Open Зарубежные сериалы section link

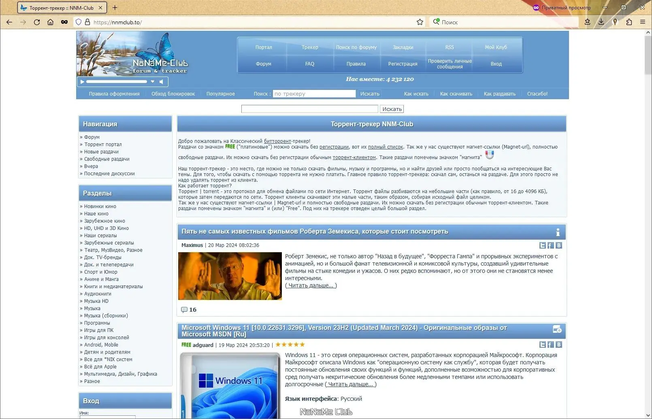109,243
